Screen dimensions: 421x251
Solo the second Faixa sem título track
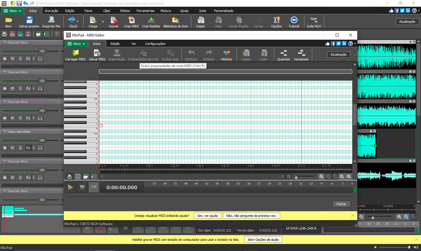[20, 88]
